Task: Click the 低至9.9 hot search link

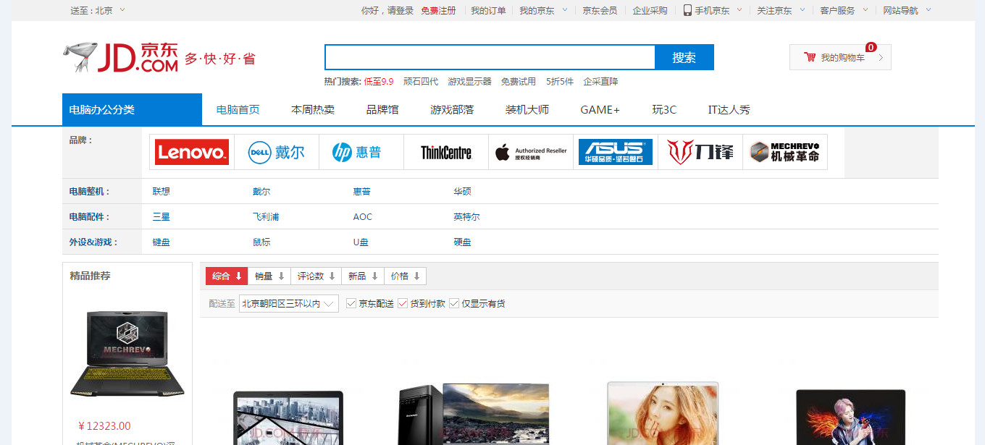Action: (x=379, y=81)
